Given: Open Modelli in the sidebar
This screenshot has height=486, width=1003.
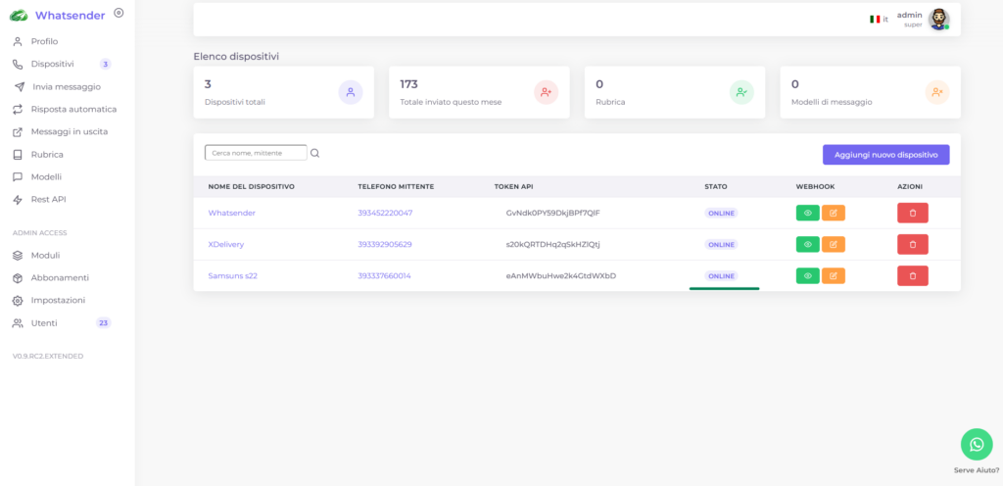Looking at the screenshot, I should pyautogui.click(x=46, y=177).
